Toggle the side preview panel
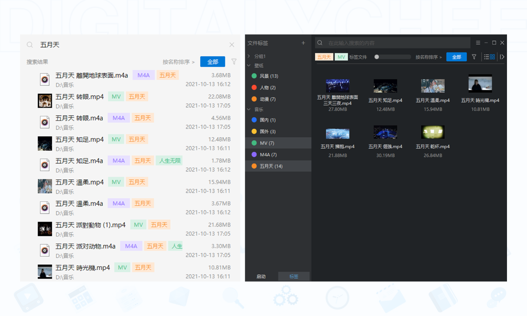527x316 pixels. [502, 57]
